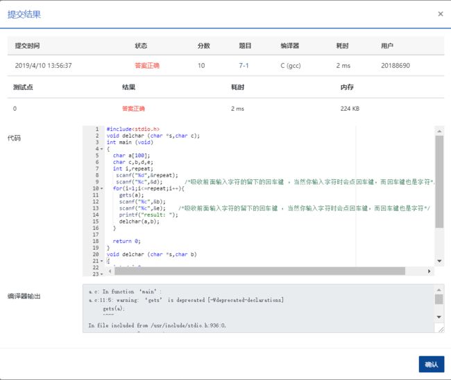This screenshot has height=380, width=451.
Task: Toggle fold arrow at line 23
Action: pyautogui.click(x=101, y=274)
